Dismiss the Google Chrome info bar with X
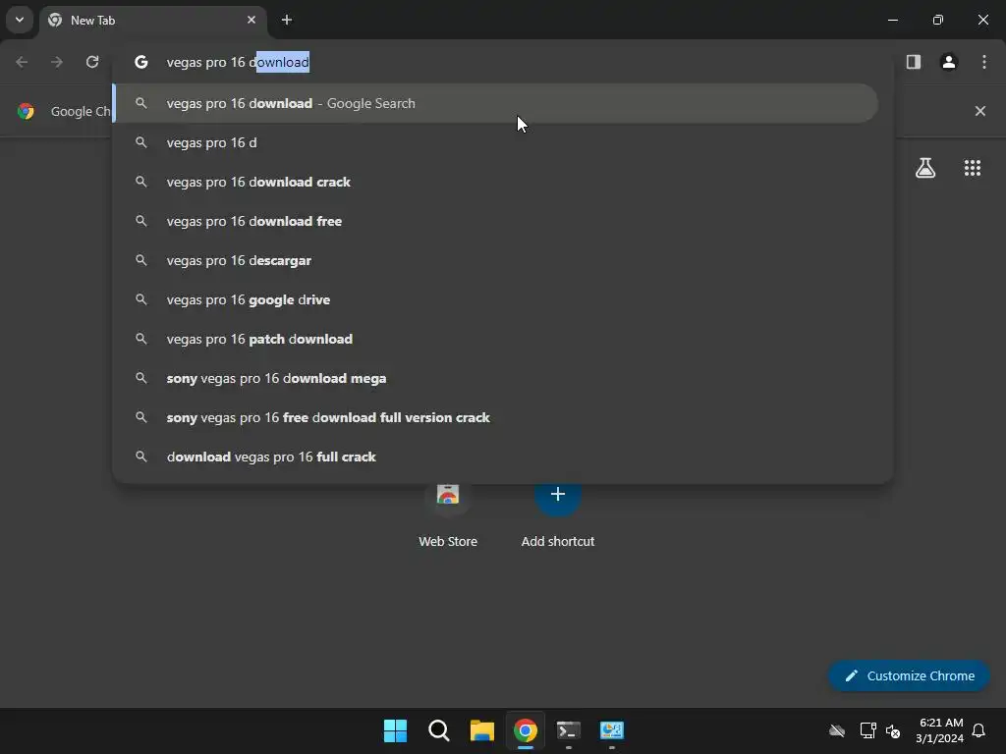This screenshot has height=754, width=1006. point(980,111)
